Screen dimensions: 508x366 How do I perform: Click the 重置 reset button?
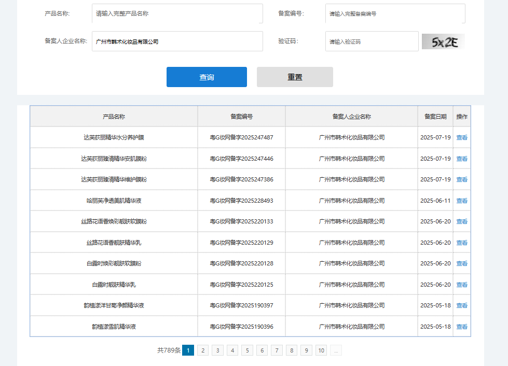coord(294,77)
